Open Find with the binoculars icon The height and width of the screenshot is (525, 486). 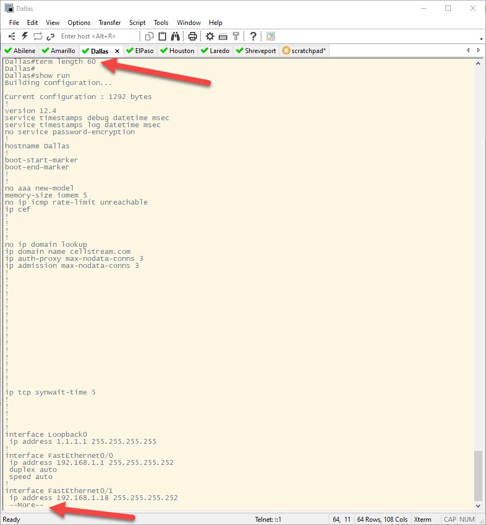tap(175, 36)
